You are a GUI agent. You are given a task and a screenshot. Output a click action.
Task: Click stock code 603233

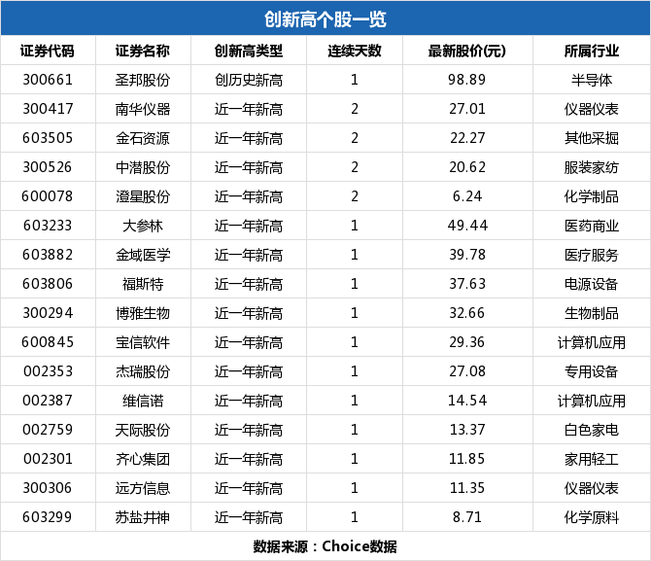48,226
